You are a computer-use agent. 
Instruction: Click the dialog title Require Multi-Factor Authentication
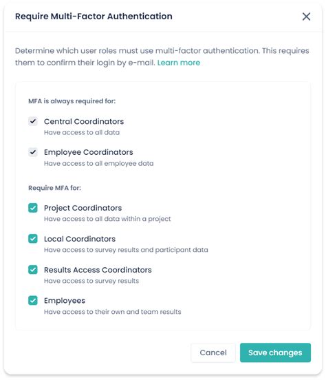tap(94, 17)
